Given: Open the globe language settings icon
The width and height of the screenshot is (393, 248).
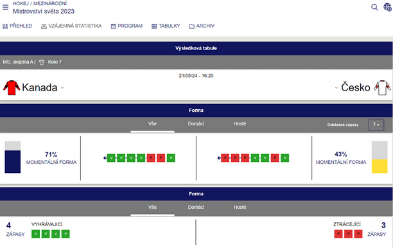Looking at the screenshot, I should (x=387, y=7).
